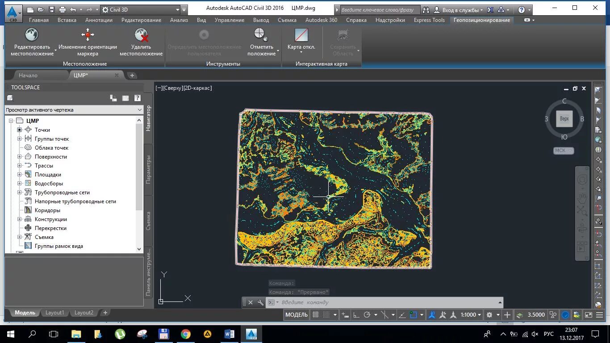This screenshot has width=610, height=343.
Task: Click the Map Off (Карта откл.) icon
Action: point(301,35)
